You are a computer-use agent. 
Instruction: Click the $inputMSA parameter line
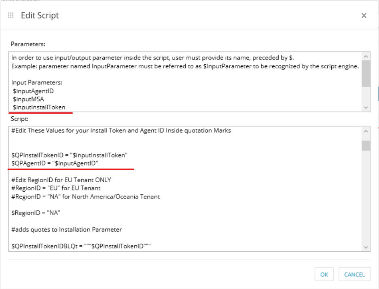click(29, 99)
